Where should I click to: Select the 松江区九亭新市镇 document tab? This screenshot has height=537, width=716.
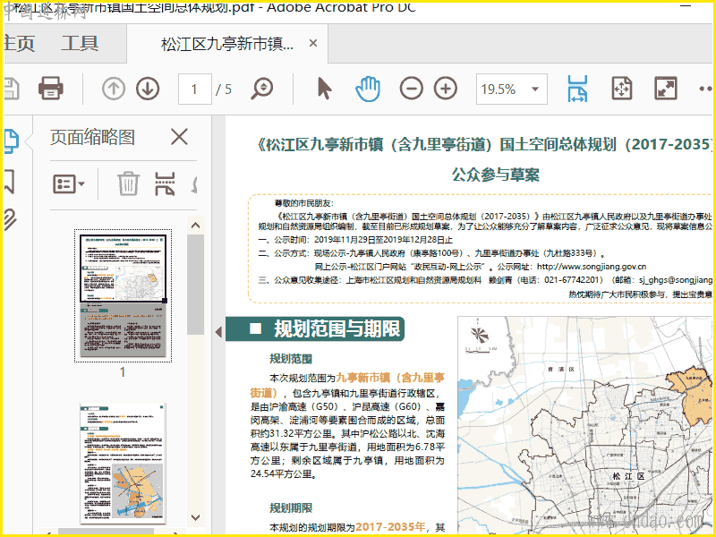(x=227, y=44)
